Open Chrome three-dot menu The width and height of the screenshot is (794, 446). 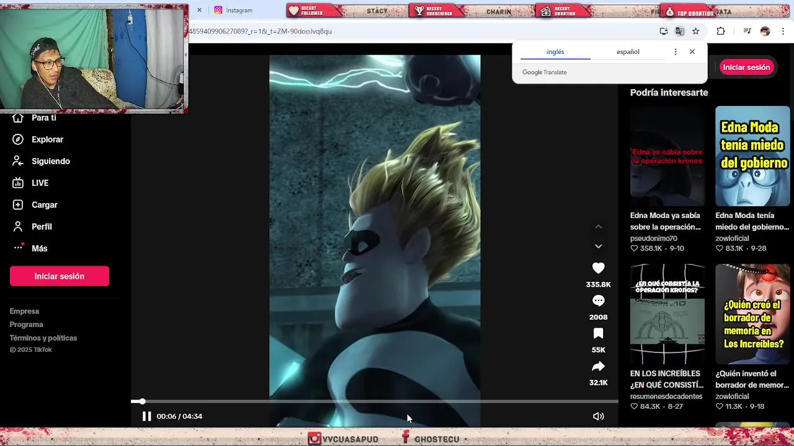tap(783, 31)
